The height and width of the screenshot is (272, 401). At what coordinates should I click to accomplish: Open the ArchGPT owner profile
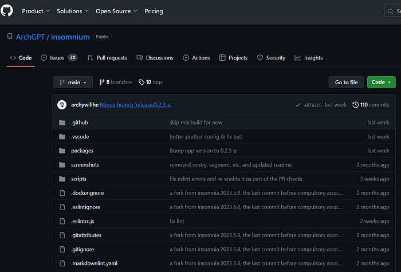click(30, 37)
